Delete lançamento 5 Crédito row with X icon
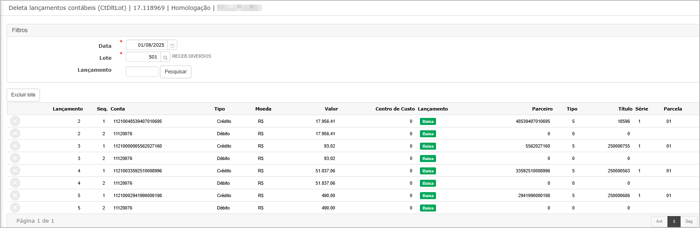This screenshot has height=228, width=700. click(x=15, y=195)
